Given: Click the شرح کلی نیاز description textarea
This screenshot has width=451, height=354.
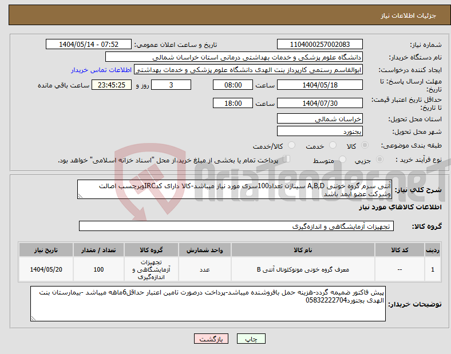Looking at the screenshot, I should tap(235, 189).
